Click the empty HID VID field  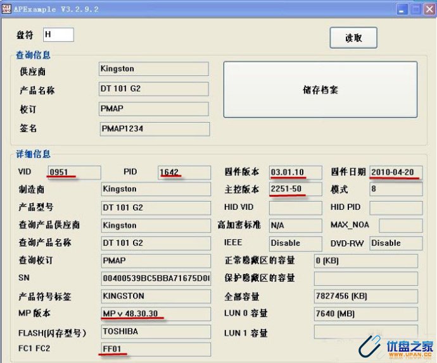pos(296,208)
